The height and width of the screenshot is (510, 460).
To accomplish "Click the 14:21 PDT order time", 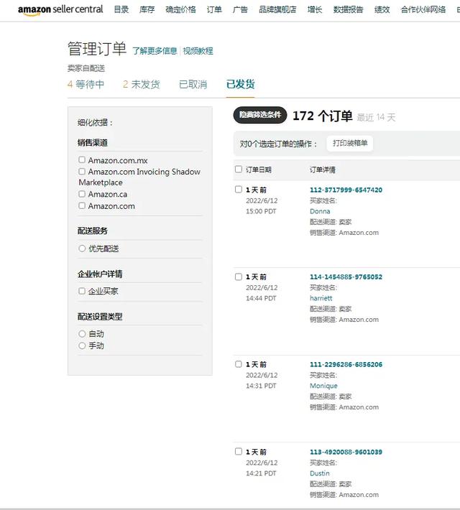I will click(261, 473).
